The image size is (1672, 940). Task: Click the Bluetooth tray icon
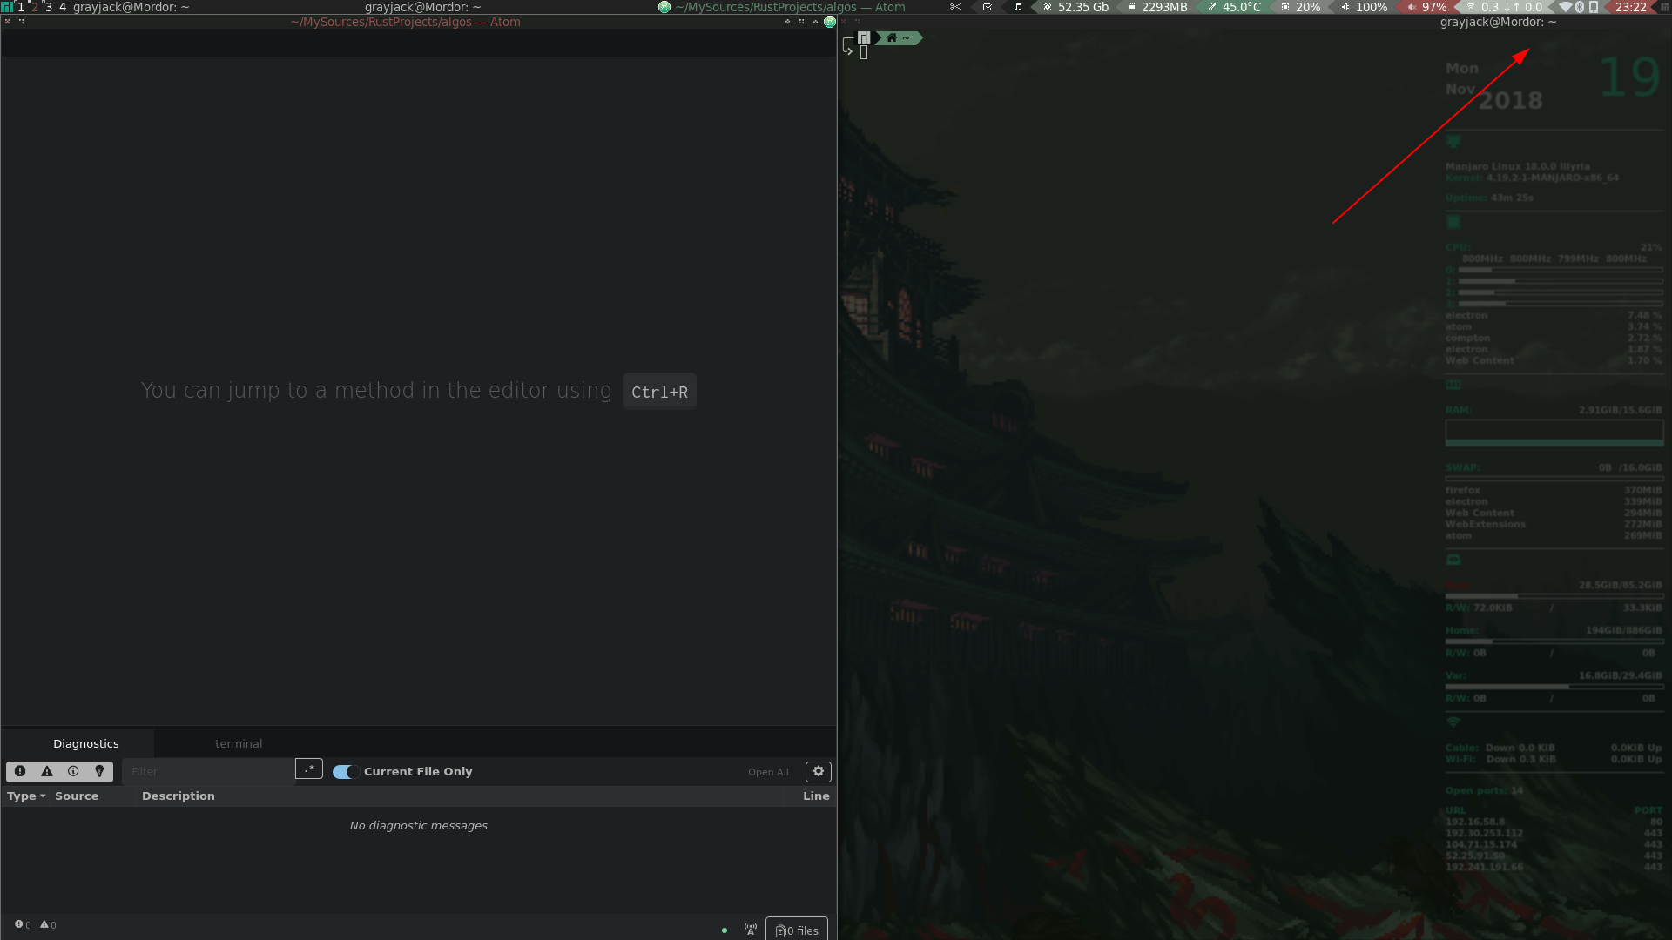1580,7
